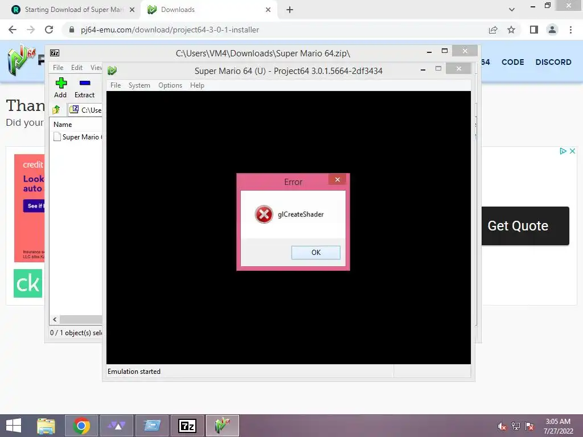Click the Action Center flag tray icon
Viewport: 583px width, 437px height.
[x=529, y=426]
